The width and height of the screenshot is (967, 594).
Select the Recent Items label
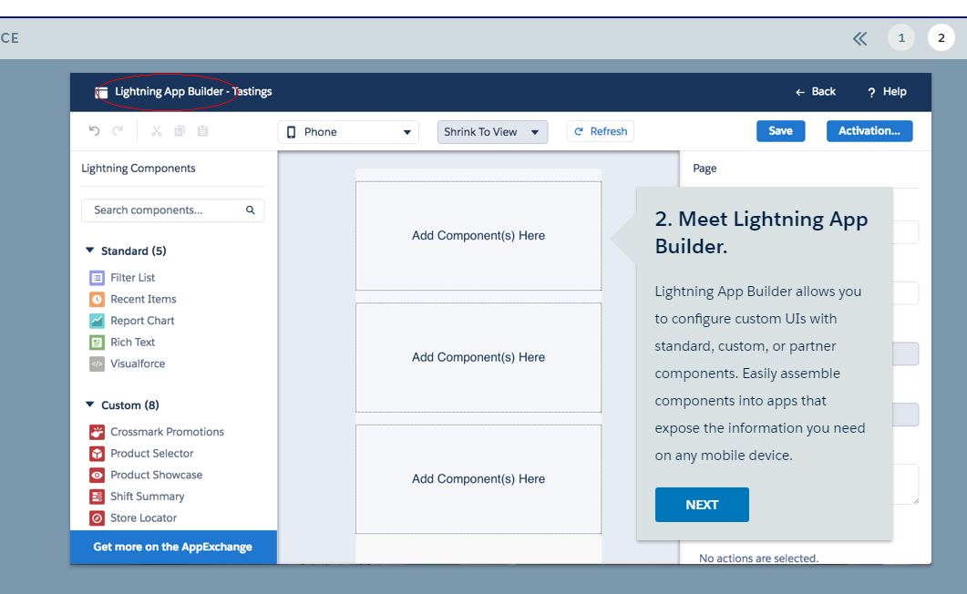[x=143, y=300]
